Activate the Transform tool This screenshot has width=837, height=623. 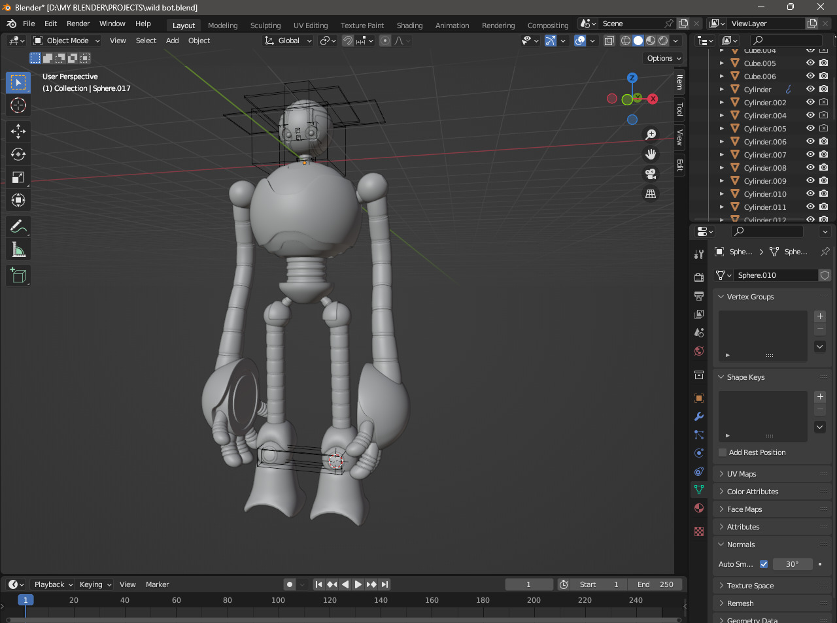18,200
